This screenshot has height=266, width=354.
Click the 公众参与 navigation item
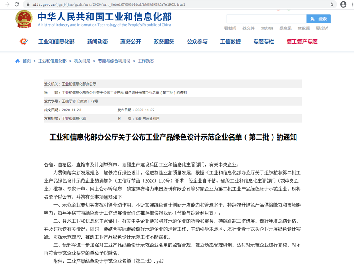click(197, 42)
